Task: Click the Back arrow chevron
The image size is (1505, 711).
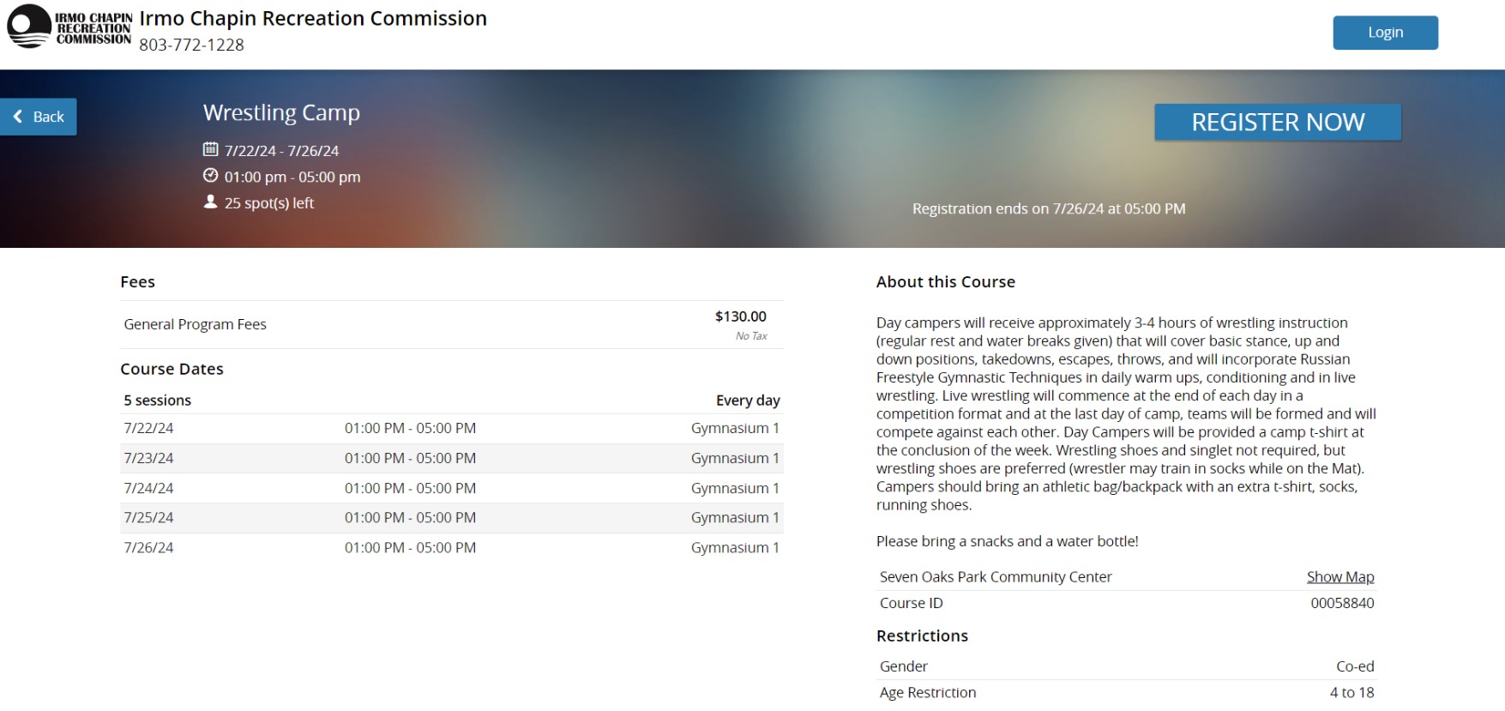Action: click(18, 117)
